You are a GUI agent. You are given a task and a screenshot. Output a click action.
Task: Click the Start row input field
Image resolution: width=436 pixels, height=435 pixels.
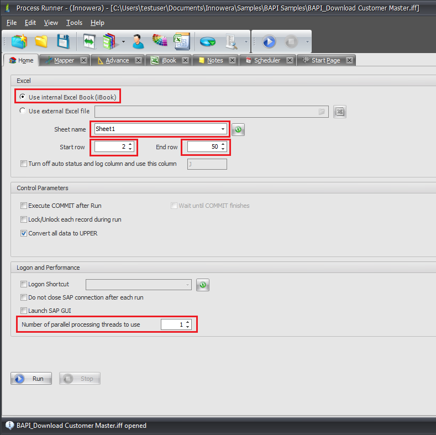[111, 147]
